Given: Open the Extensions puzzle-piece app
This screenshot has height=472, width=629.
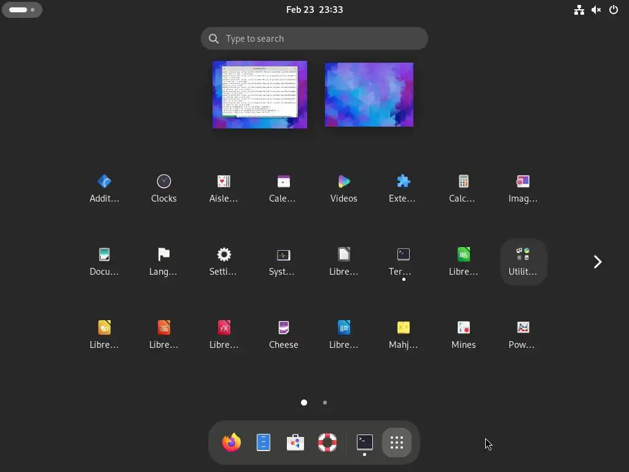Looking at the screenshot, I should pos(403,188).
